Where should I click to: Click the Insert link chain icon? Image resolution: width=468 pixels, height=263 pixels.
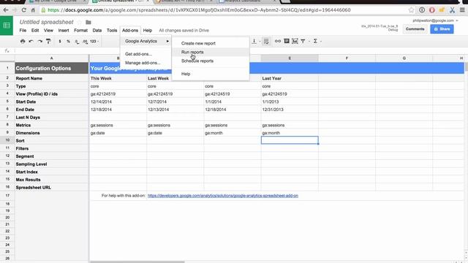click(278, 41)
